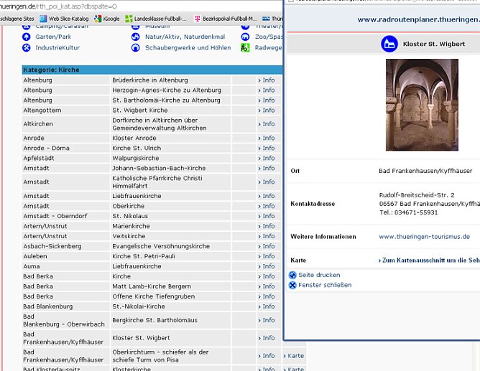This screenshot has height=371, width=480.
Task: Open Zum Kartenausschnitt map link
Action: pos(428,260)
